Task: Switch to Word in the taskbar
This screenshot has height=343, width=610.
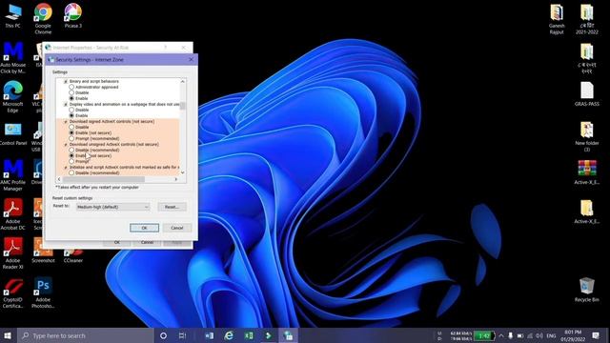Action: click(x=210, y=335)
